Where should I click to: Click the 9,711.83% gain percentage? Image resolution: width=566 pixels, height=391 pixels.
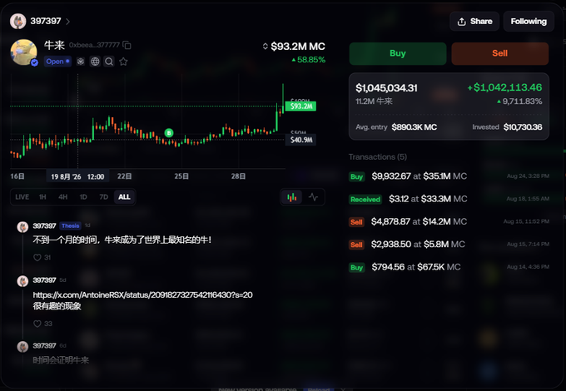coord(519,101)
